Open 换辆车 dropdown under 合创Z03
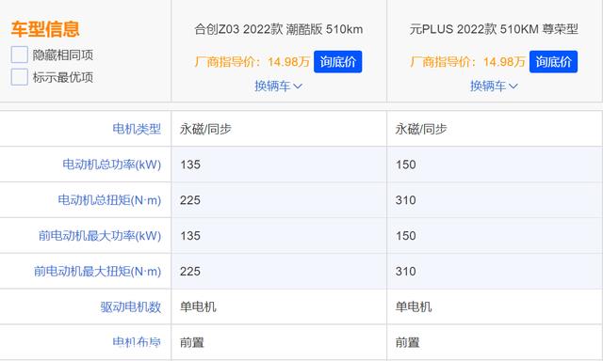Viewport: 603px width, 361px height. point(279,86)
